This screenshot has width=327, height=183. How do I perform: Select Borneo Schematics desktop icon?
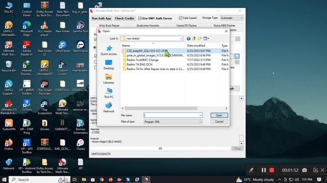pyautogui.click(x=81, y=127)
